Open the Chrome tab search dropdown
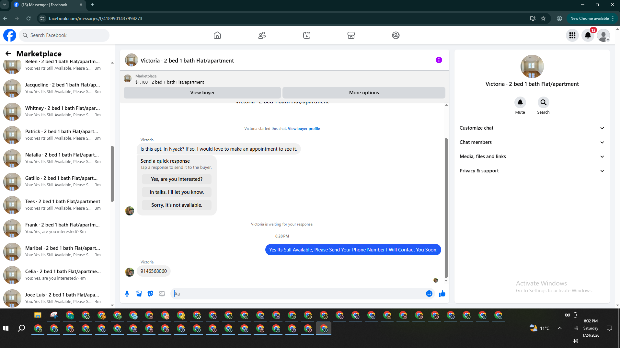The width and height of the screenshot is (620, 348). [x=5, y=5]
